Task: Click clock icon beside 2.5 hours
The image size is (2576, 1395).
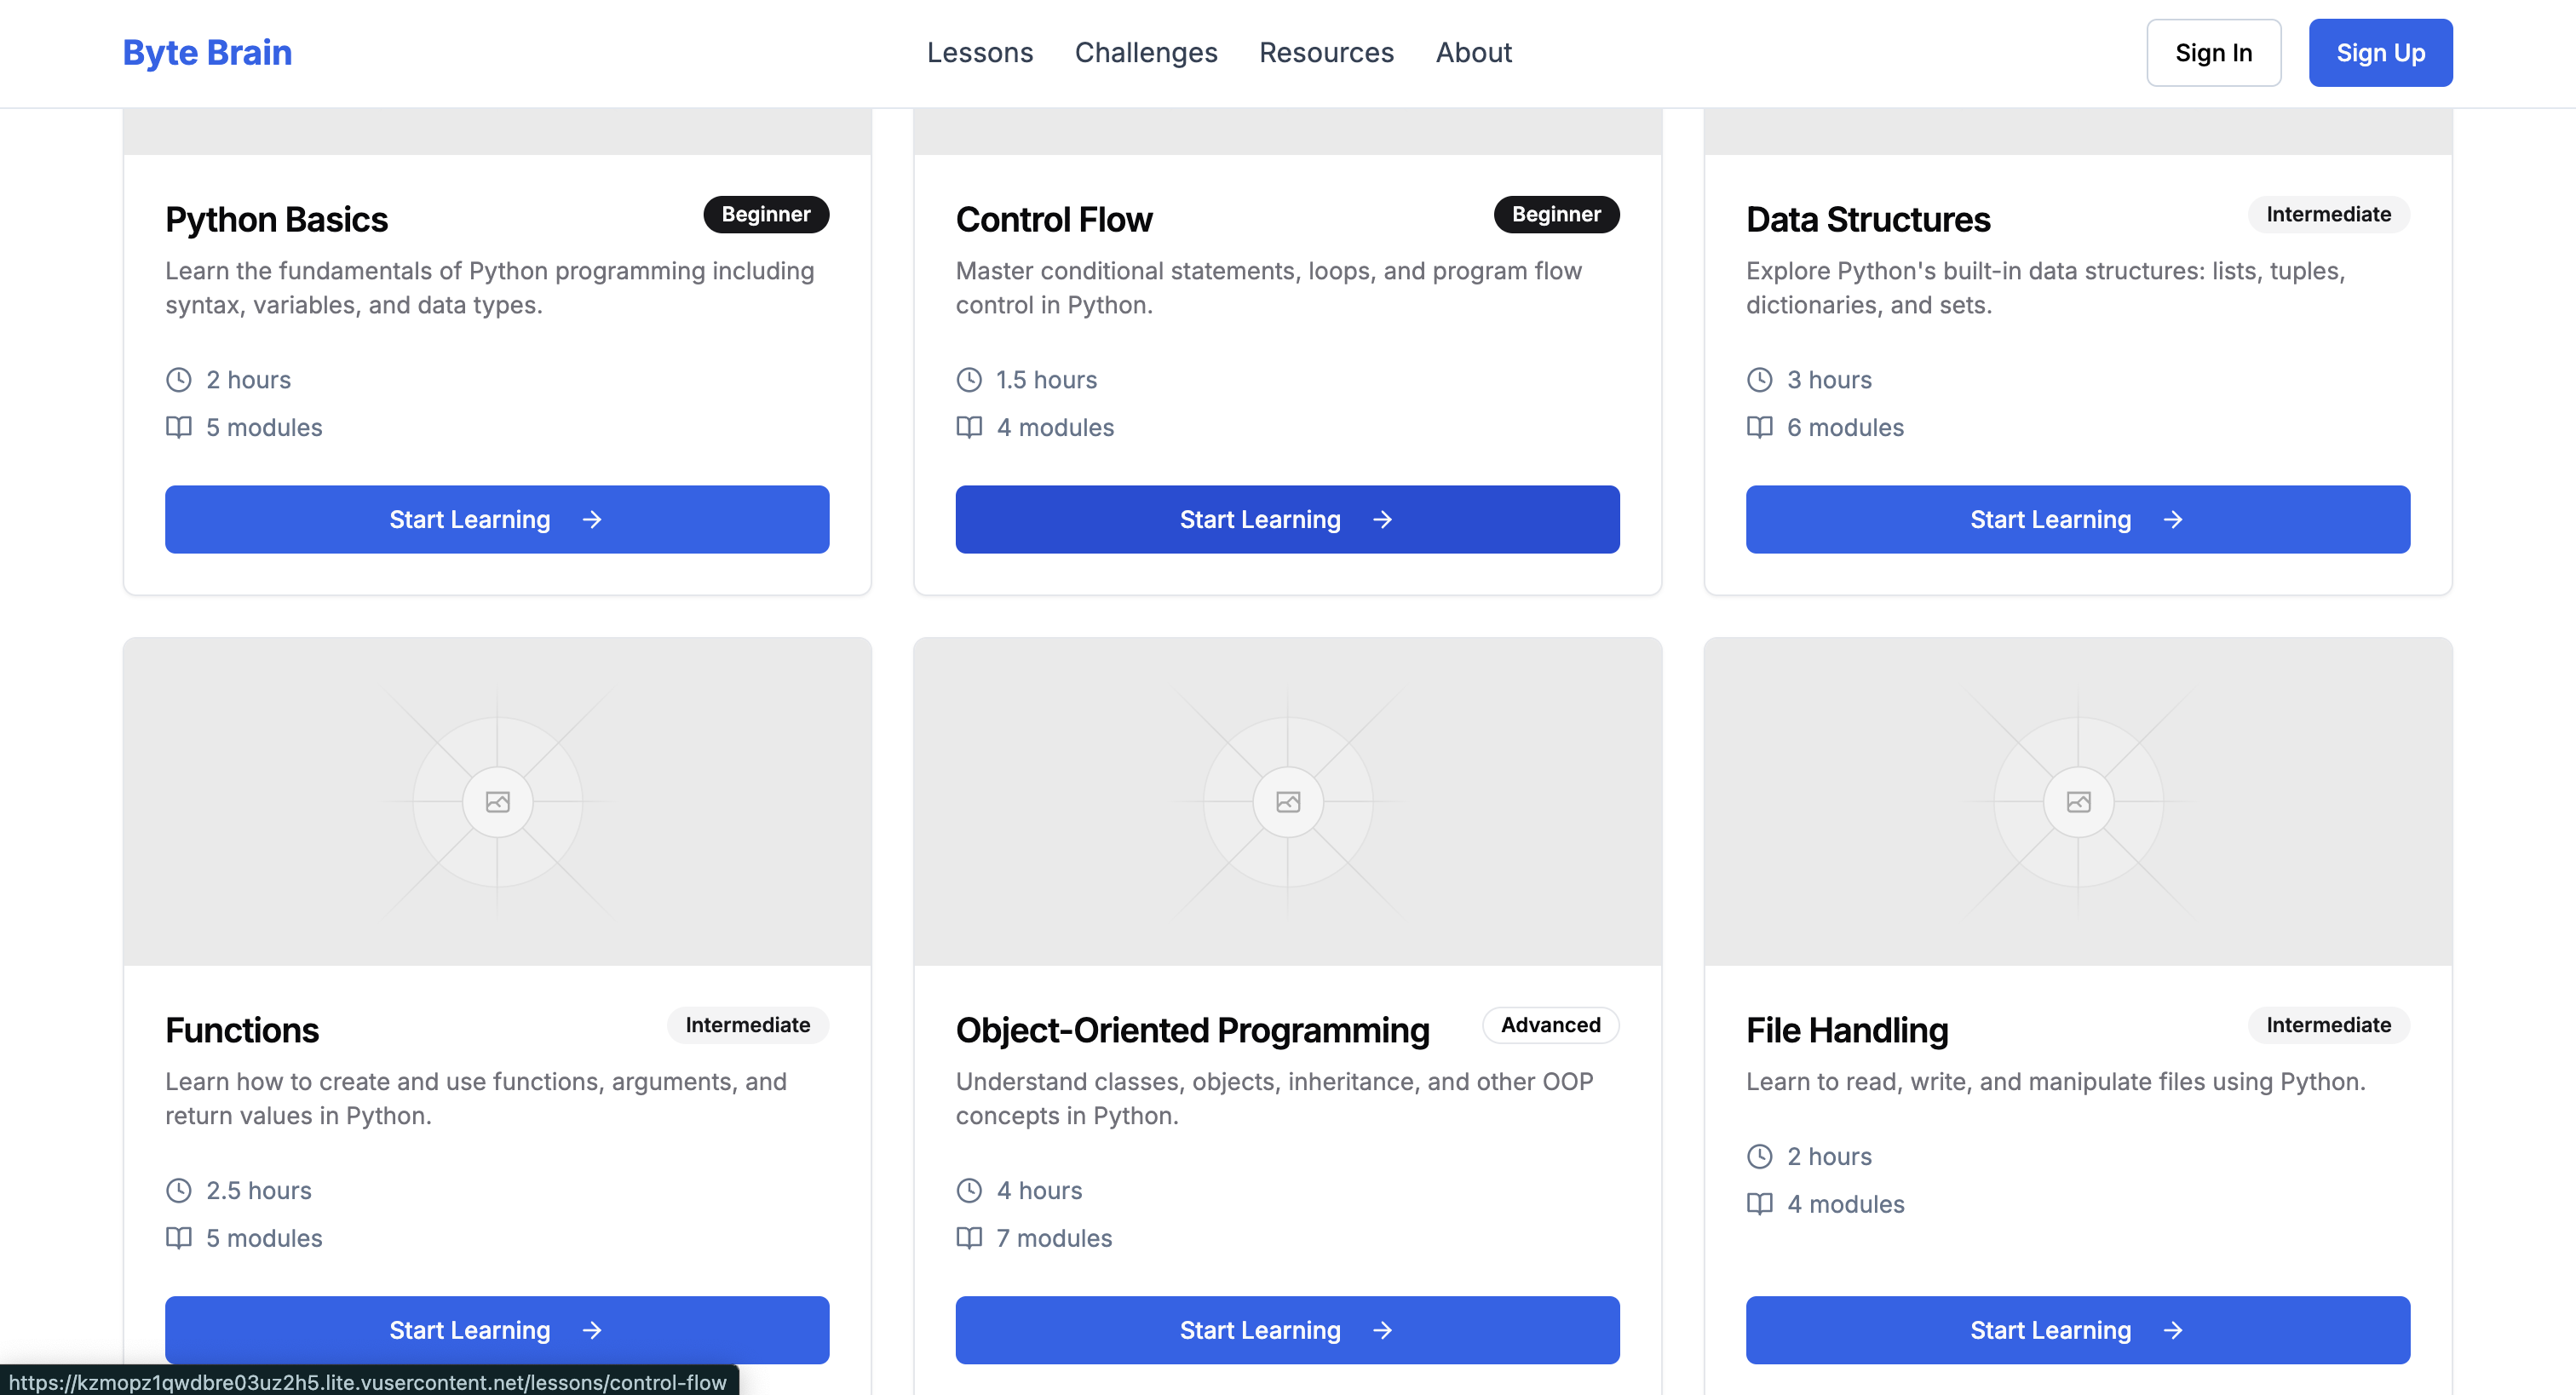Action: pos(178,1190)
